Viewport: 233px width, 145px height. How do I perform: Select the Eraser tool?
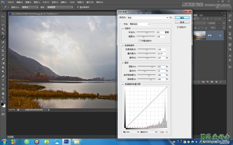pos(3,59)
